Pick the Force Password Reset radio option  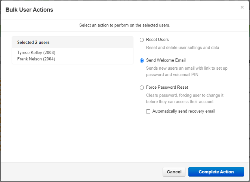(x=142, y=88)
